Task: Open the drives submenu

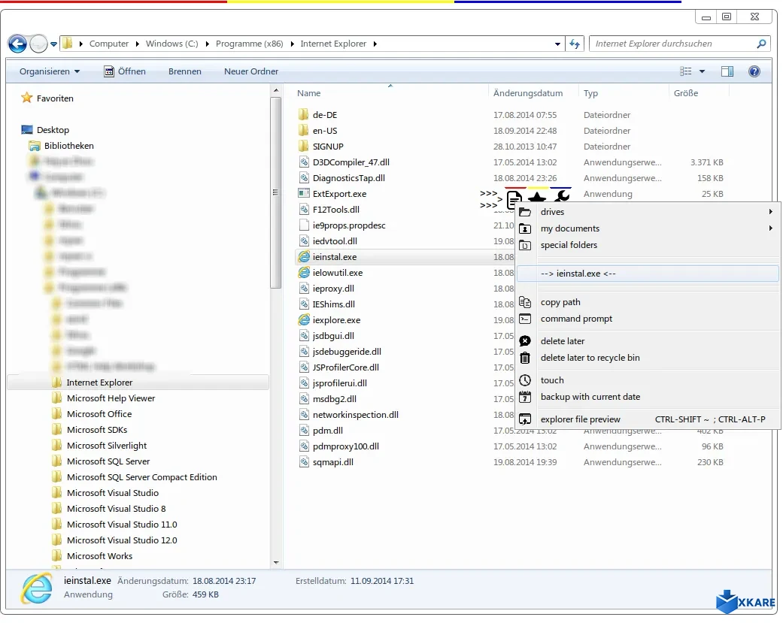Action: coord(648,212)
